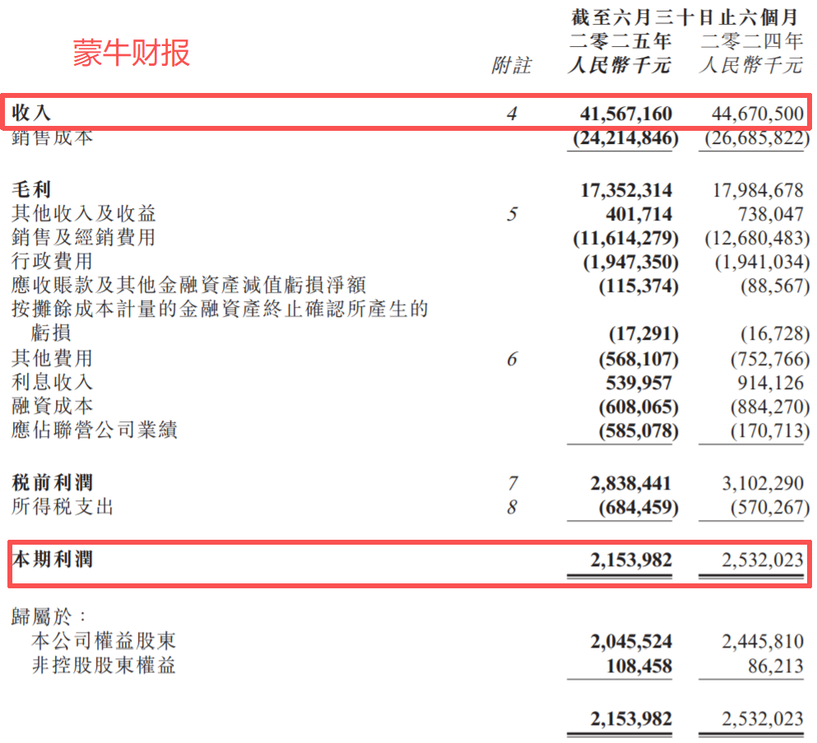Select the 應佔聯營公司業績 row label
Image resolution: width=817 pixels, height=743 pixels.
coord(94,430)
